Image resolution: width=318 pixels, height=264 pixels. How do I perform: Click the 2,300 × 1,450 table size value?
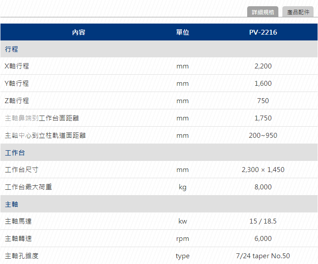pos(263,170)
